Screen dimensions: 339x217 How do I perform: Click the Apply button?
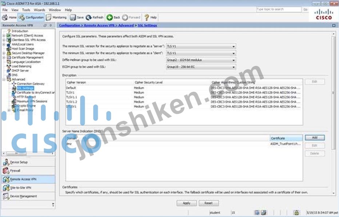click(x=187, y=203)
